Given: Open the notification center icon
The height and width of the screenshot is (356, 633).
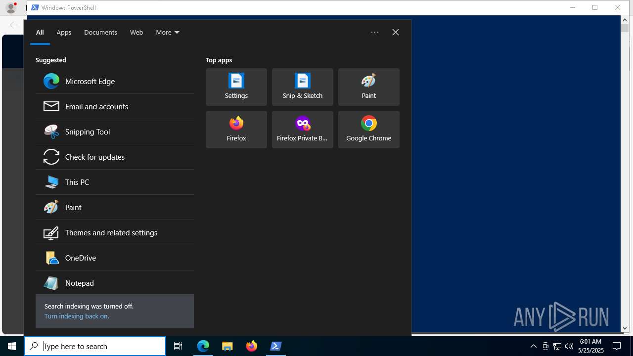Looking at the screenshot, I should [x=617, y=346].
